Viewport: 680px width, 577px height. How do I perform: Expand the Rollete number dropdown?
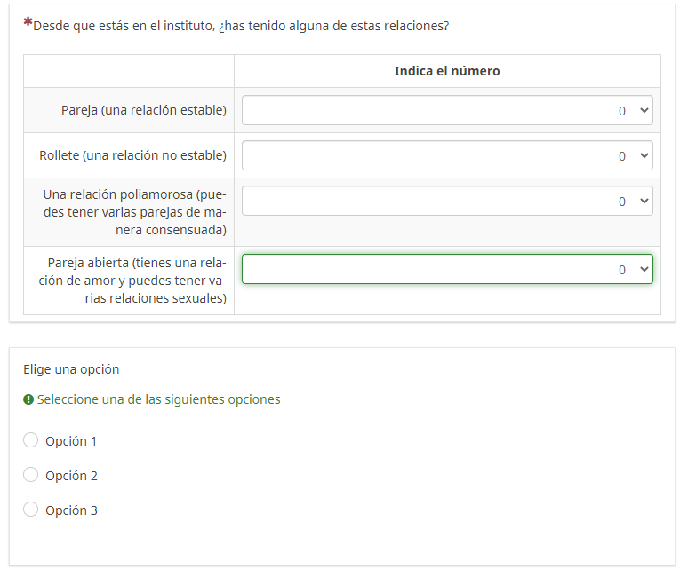(x=447, y=155)
